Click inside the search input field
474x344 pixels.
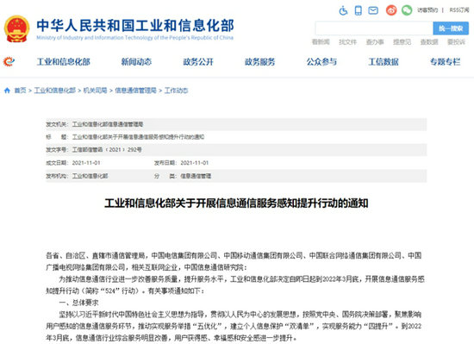[x=374, y=28]
